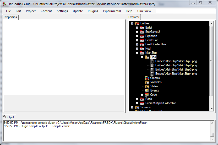The image size is (218, 145).
Task: Open the Glue View menu
Action: [144, 11]
